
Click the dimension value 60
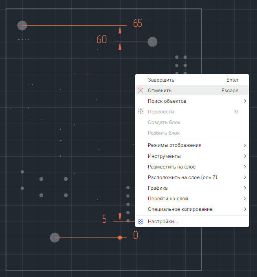(x=101, y=40)
